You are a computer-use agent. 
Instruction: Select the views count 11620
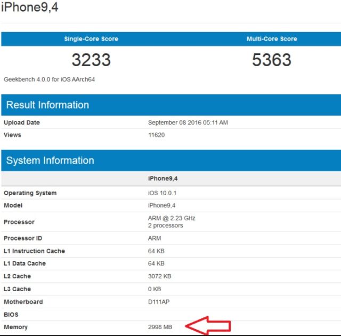tap(156, 135)
